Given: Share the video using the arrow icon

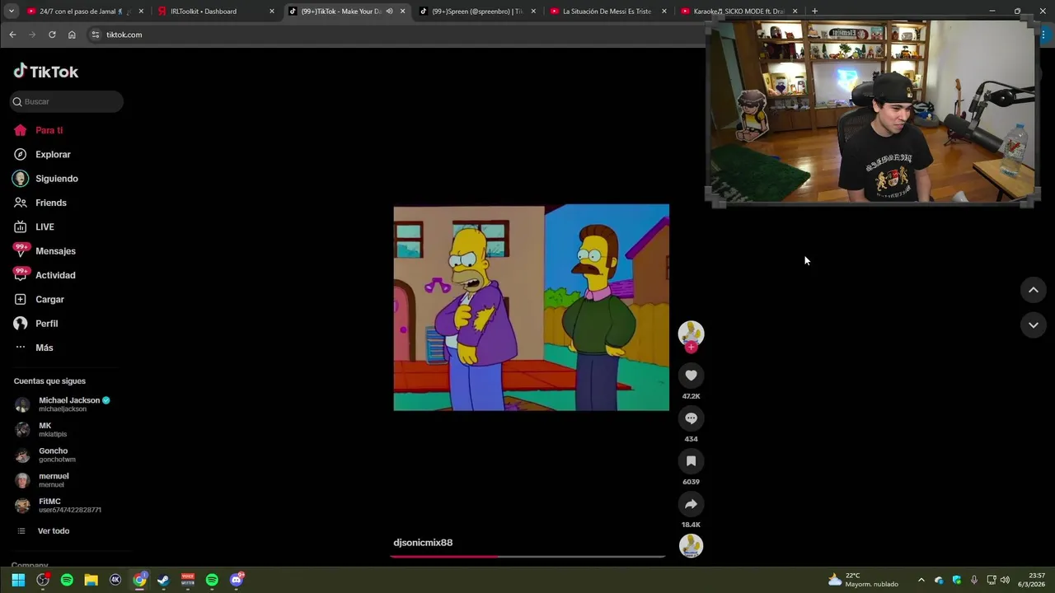Looking at the screenshot, I should pyautogui.click(x=691, y=504).
